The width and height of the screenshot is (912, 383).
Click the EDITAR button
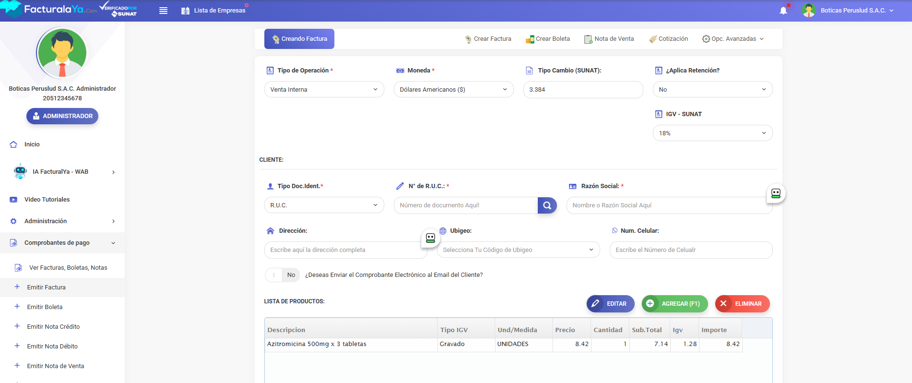tap(610, 304)
